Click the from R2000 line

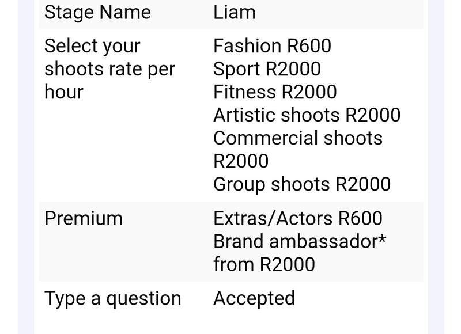(264, 264)
